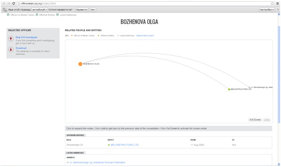Reload the page with refresh icon
This screenshot has height=167, width=281.
pyautogui.click(x=13, y=4)
